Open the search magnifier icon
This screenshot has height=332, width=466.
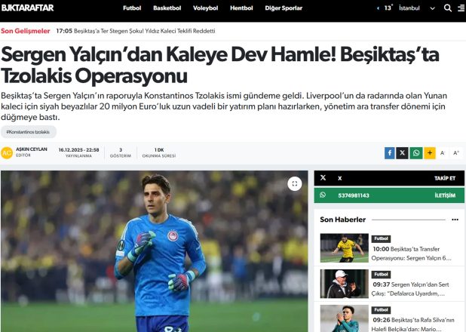pyautogui.click(x=448, y=8)
